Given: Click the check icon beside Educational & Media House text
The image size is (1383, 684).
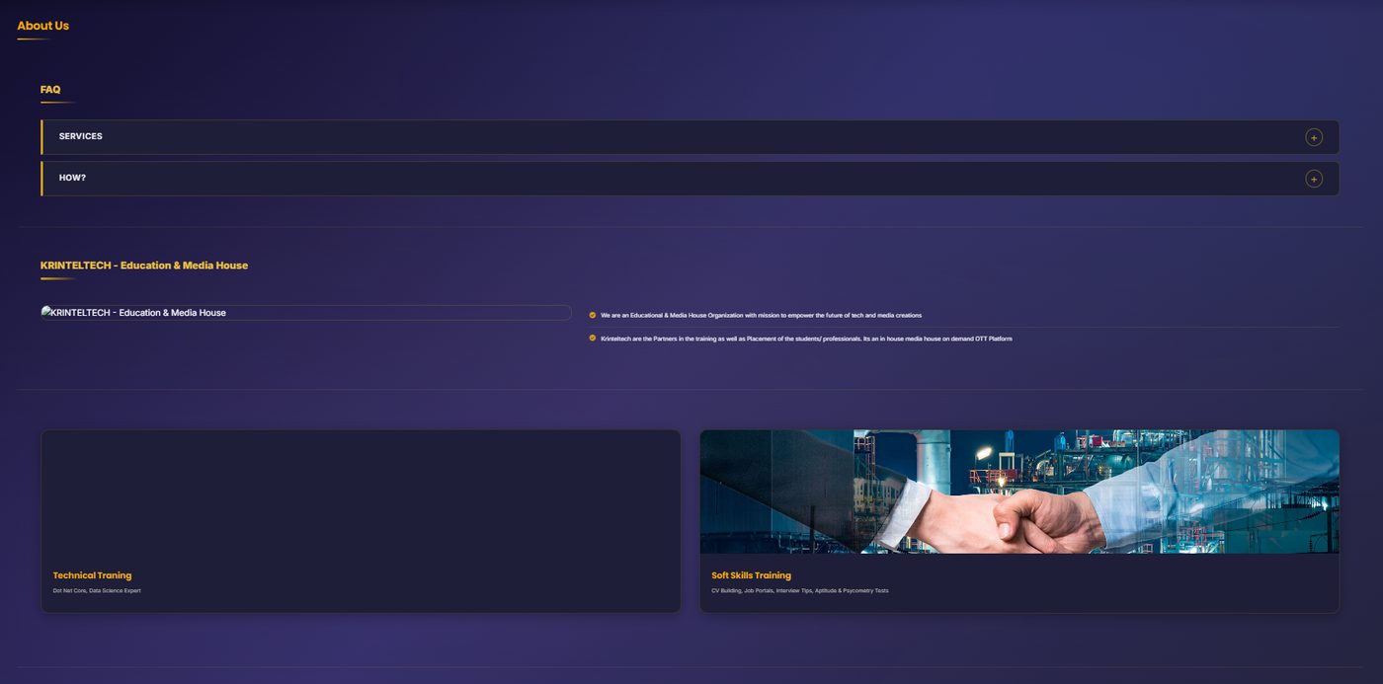Looking at the screenshot, I should click(593, 315).
